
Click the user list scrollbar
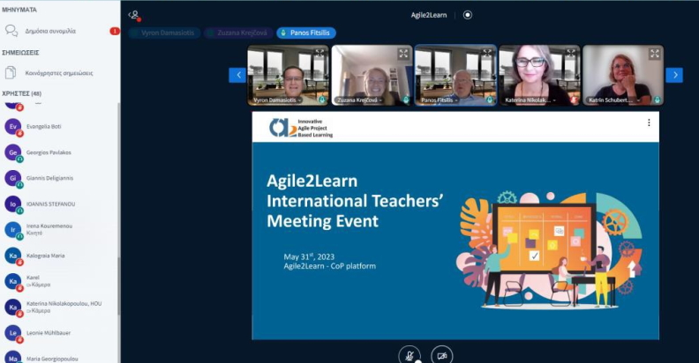tap(118, 285)
